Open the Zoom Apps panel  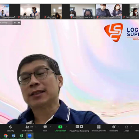pos(126,128)
